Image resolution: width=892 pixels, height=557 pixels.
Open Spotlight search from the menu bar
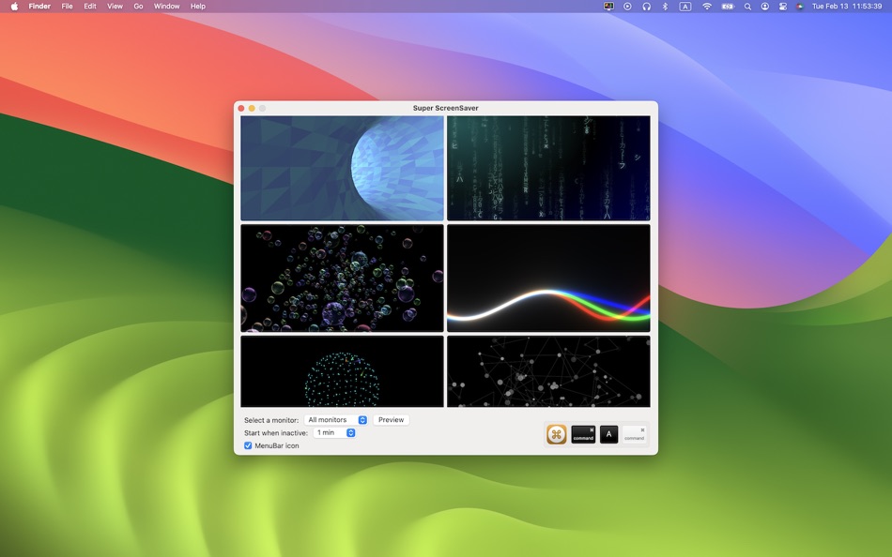[747, 7]
